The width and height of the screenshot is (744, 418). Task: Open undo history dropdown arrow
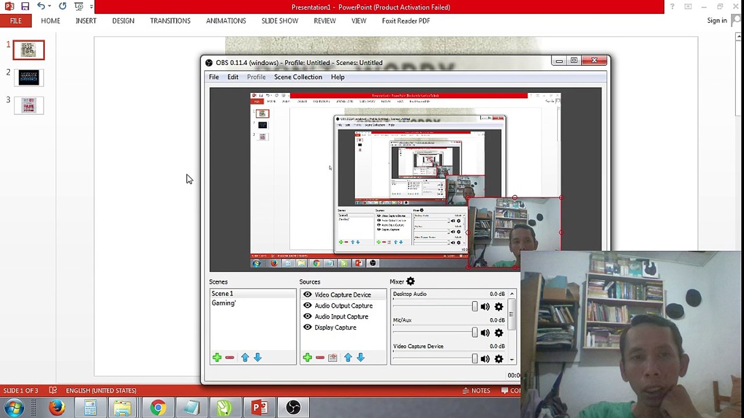point(49,6)
